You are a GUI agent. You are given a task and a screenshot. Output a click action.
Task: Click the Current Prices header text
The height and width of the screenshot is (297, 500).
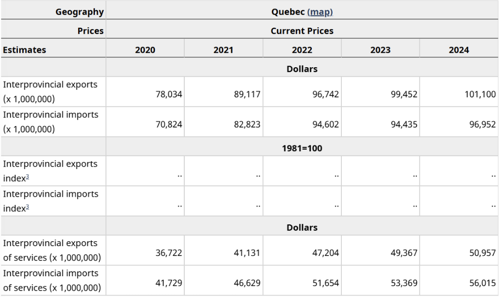coord(302,31)
